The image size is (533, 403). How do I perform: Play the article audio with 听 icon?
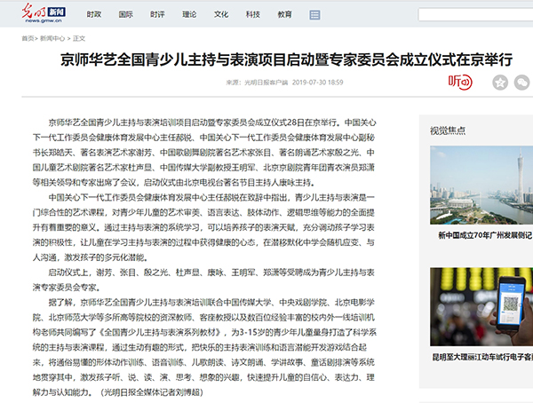(460, 82)
